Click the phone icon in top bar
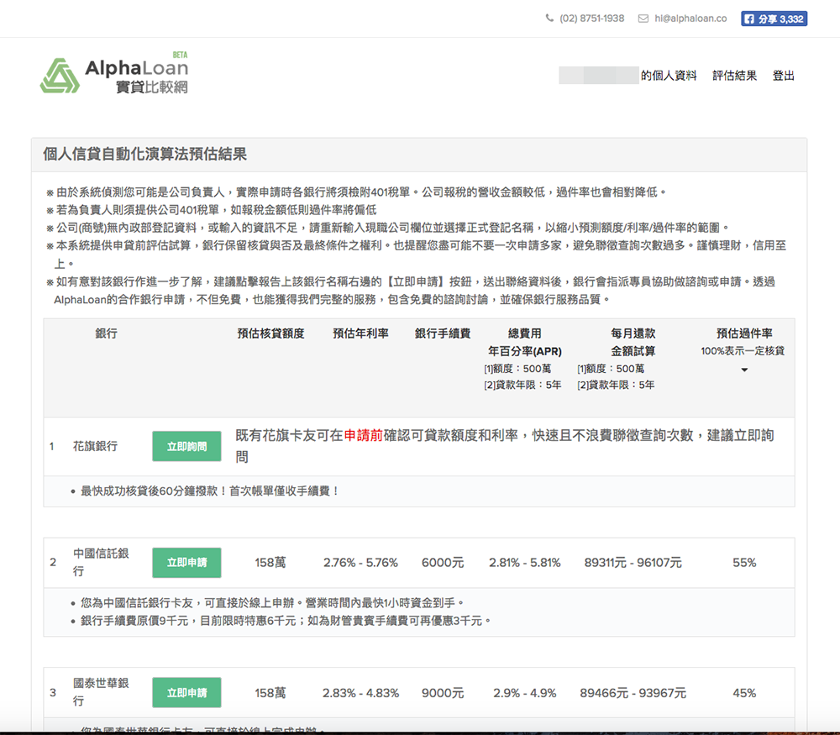840x735 pixels. pos(549,18)
